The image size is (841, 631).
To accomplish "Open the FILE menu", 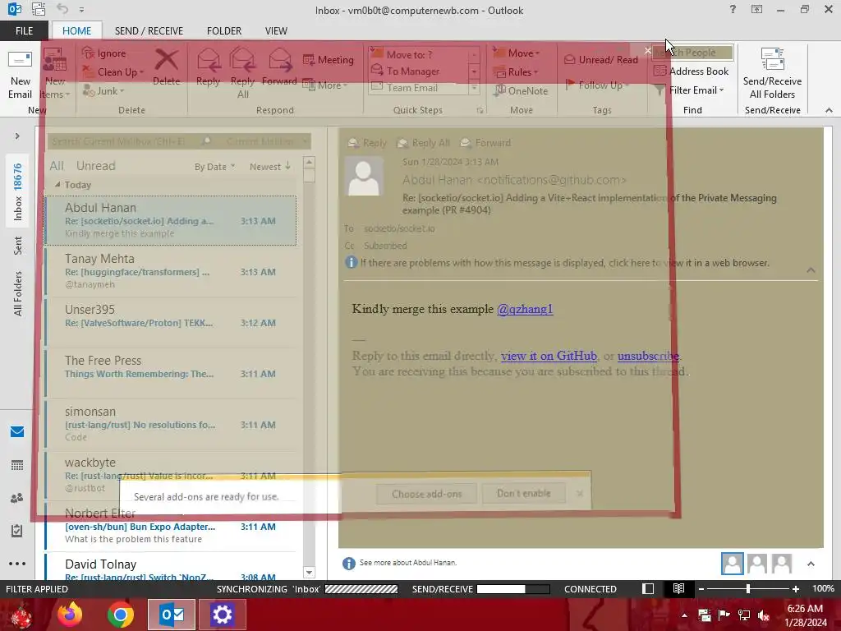I will (24, 30).
